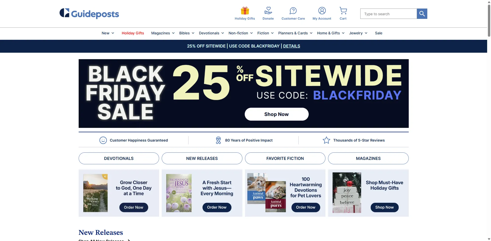This screenshot has height=241, width=491.
Task: Open Customer Care chat icon
Action: [x=293, y=11]
